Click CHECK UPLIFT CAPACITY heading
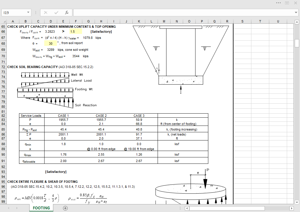Image resolution: width=300 pixels, height=212 pixels. pyautogui.click(x=62, y=27)
